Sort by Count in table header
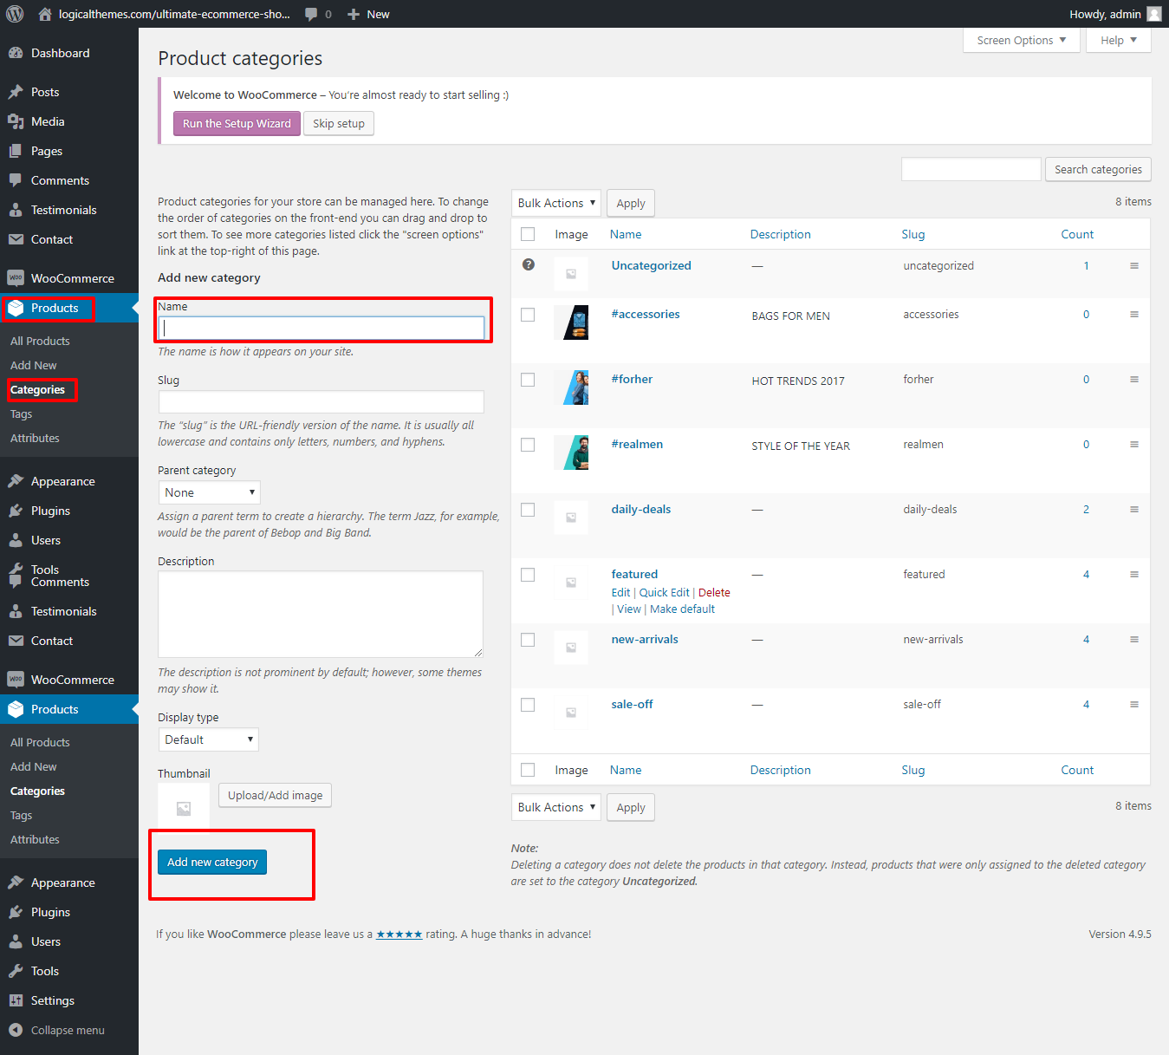Screen dimensions: 1169x1055 pos(1077,234)
